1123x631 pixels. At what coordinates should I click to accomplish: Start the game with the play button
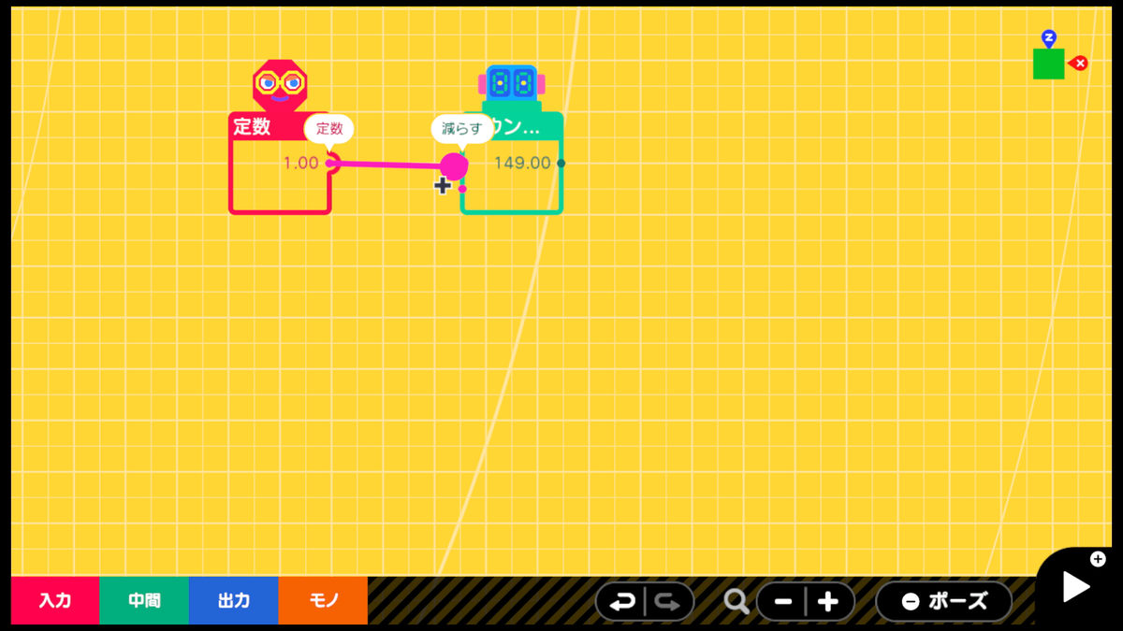pos(1076,586)
